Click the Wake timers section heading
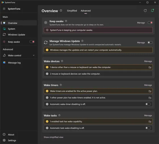Screen dimensions: 159x144 tap(51, 85)
